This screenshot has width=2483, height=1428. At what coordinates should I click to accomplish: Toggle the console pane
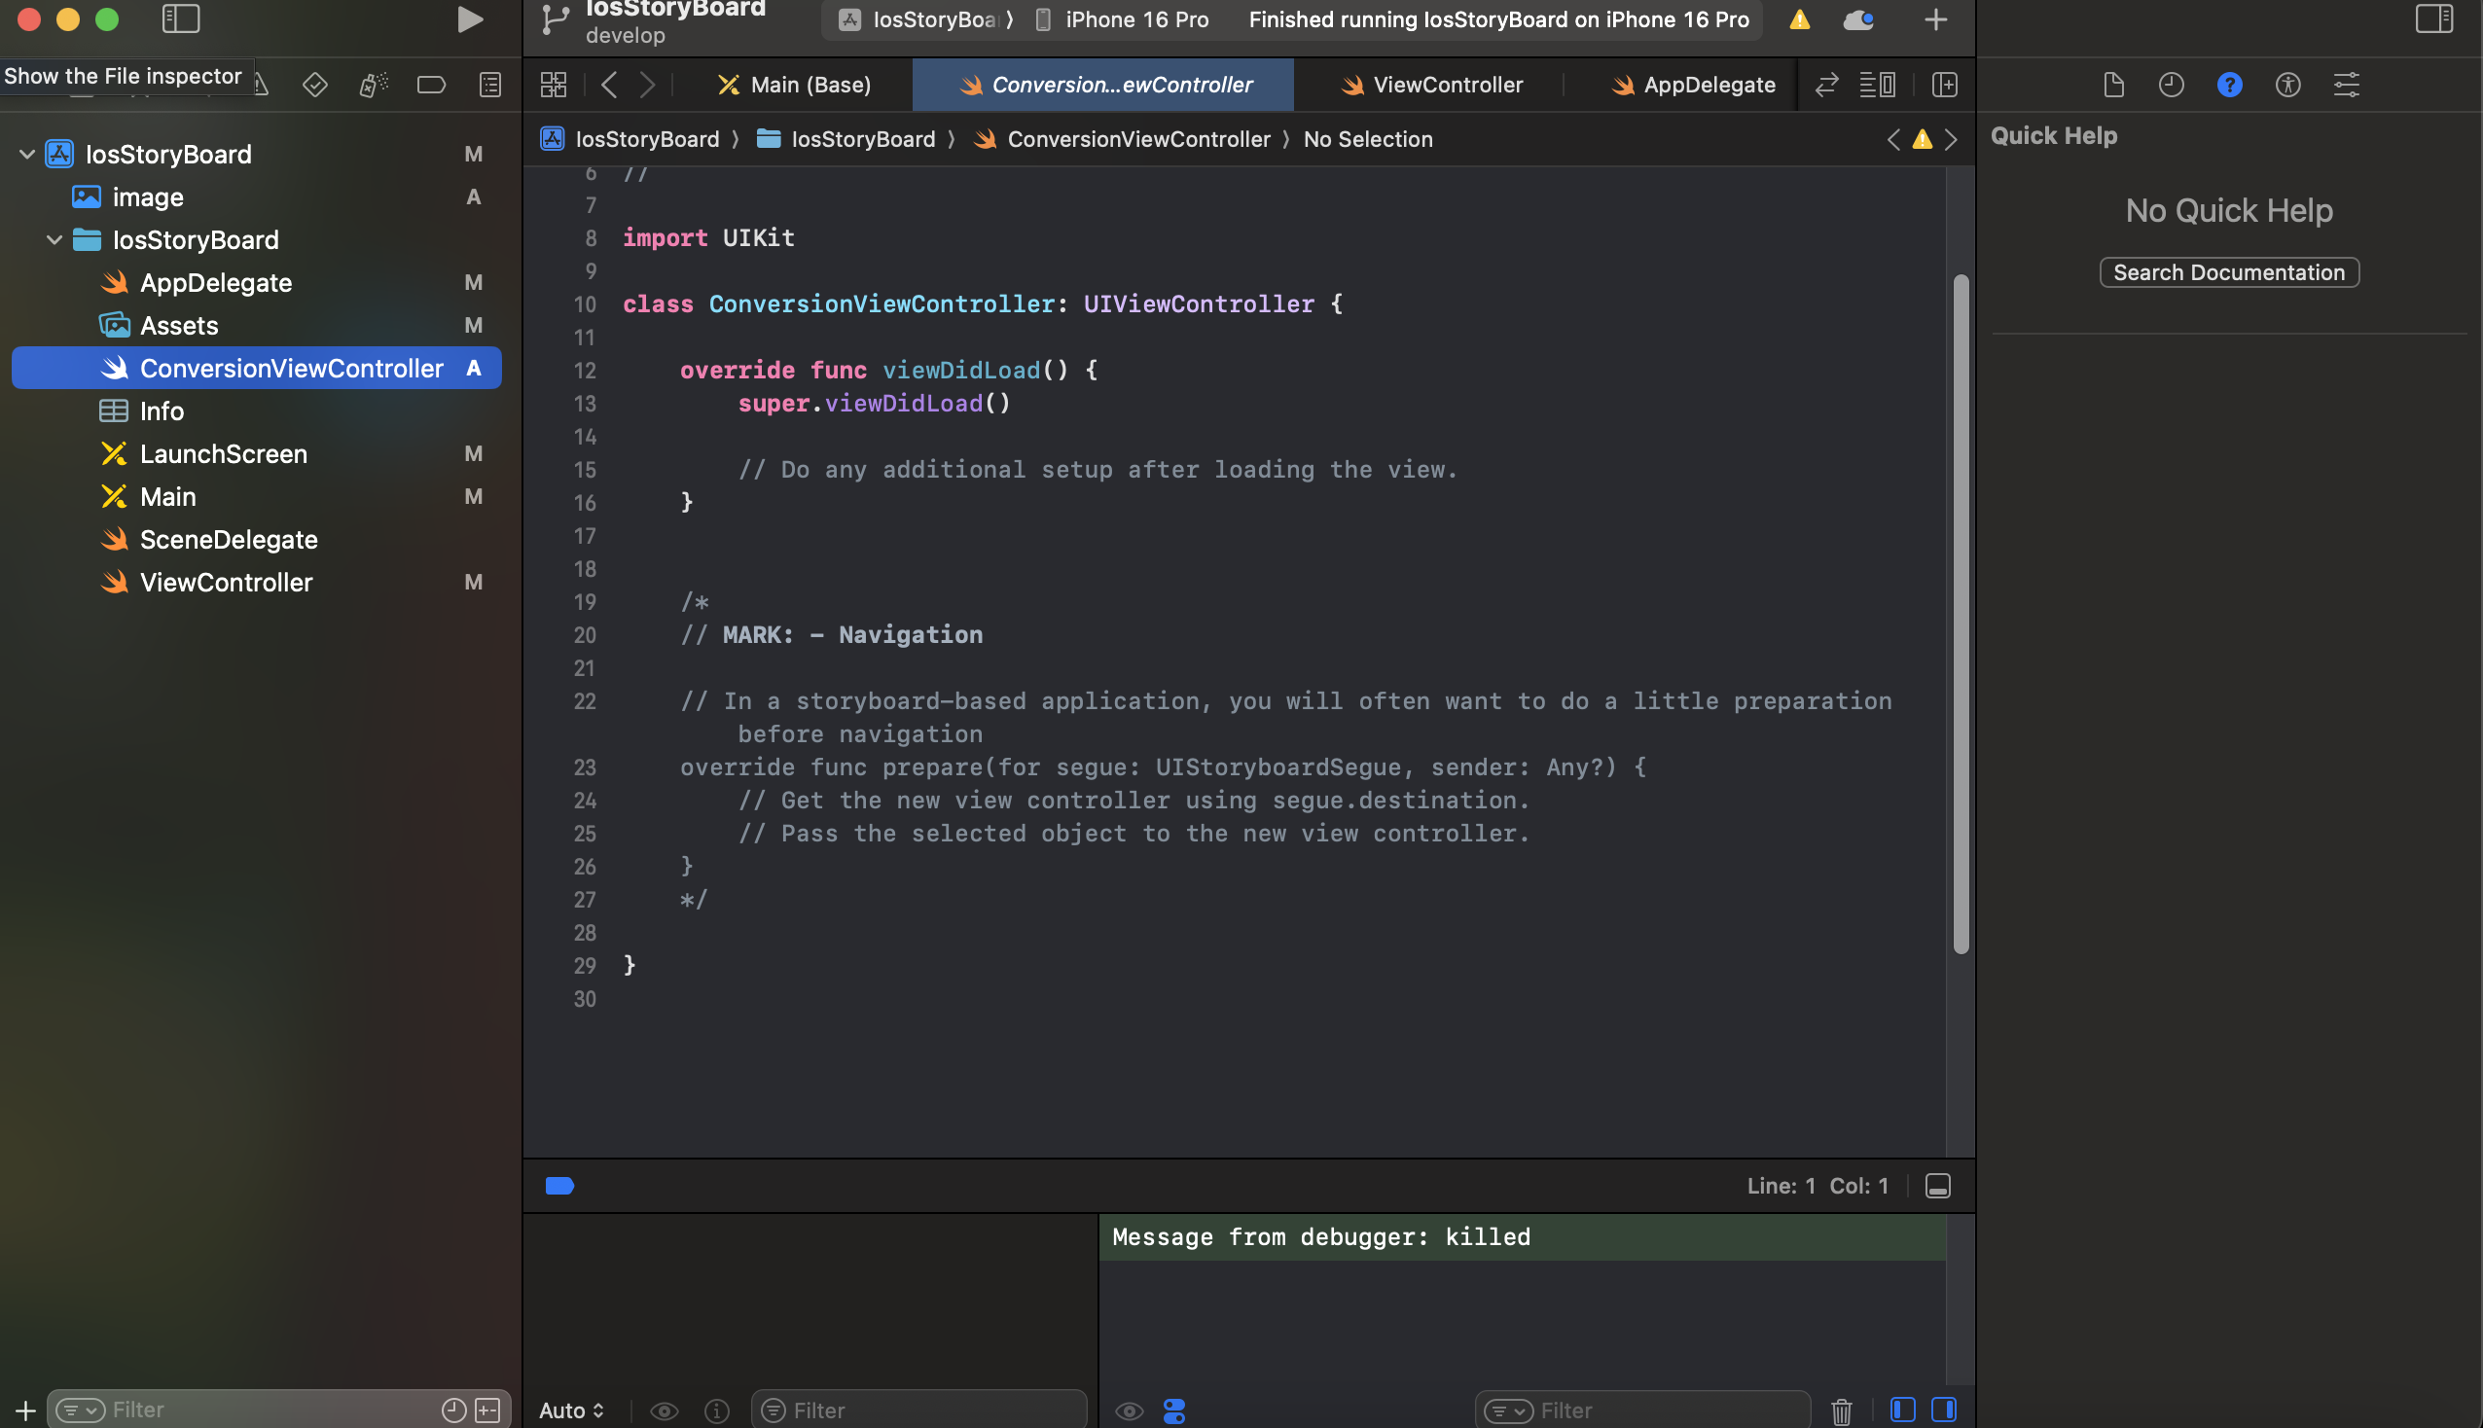click(x=1944, y=1410)
